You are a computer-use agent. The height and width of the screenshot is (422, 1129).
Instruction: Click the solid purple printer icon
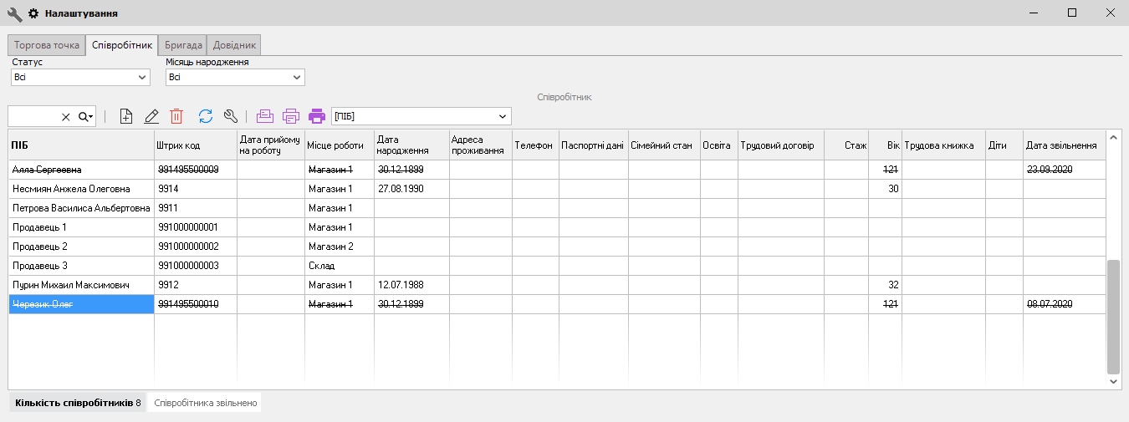(317, 117)
